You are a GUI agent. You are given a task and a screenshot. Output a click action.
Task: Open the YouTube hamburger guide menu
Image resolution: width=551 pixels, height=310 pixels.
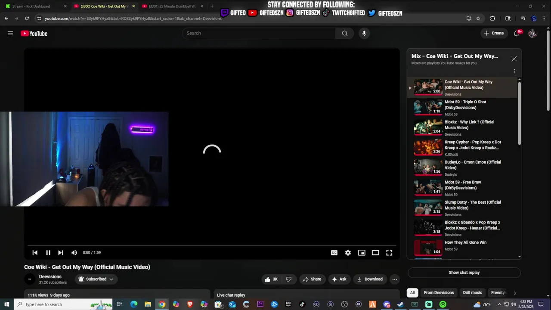10,33
